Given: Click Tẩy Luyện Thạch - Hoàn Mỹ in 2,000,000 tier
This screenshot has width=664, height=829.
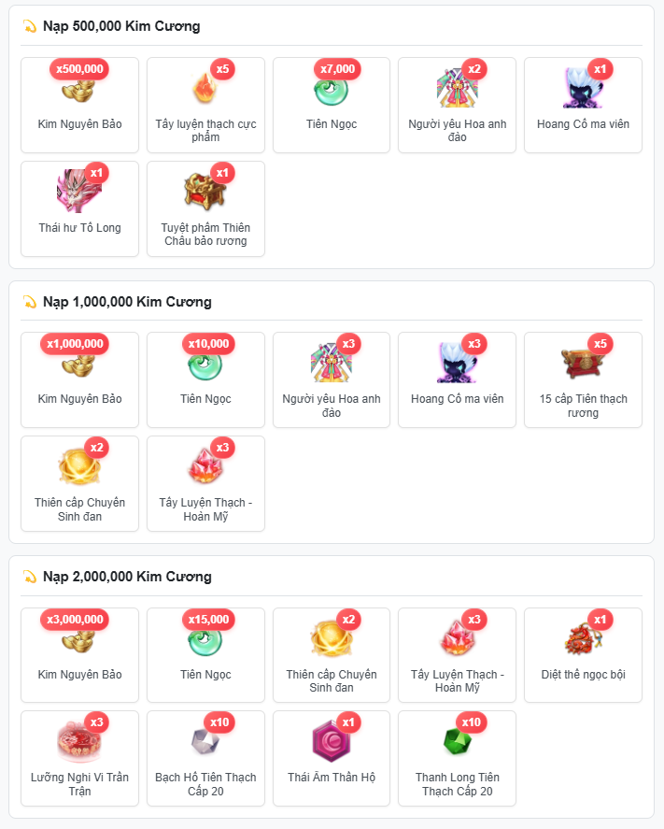Looking at the screenshot, I should (457, 655).
